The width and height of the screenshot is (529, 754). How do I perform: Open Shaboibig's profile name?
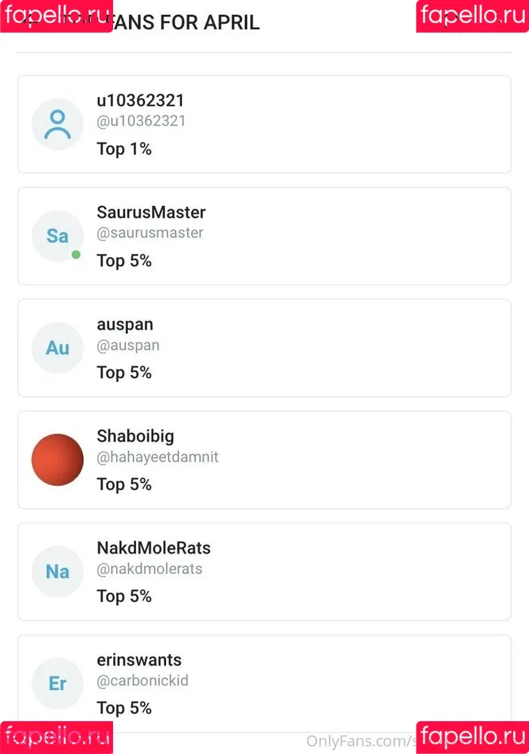[135, 436]
